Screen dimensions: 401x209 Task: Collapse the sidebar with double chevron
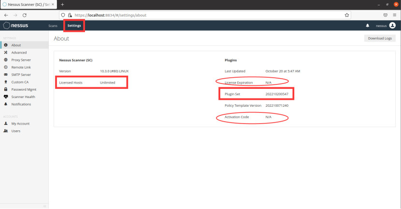(x=45, y=206)
